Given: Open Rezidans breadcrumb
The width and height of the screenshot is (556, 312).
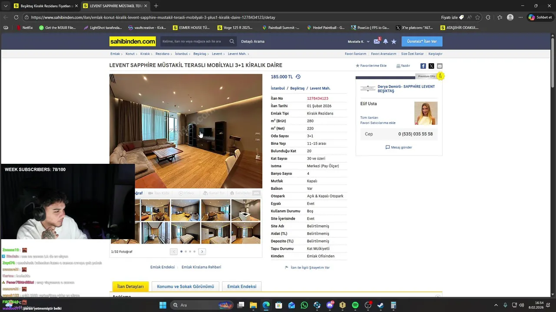Looking at the screenshot, I should click(162, 54).
